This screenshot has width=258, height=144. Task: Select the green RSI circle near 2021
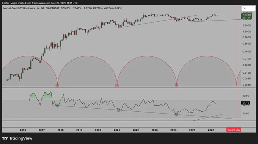(x=118, y=110)
